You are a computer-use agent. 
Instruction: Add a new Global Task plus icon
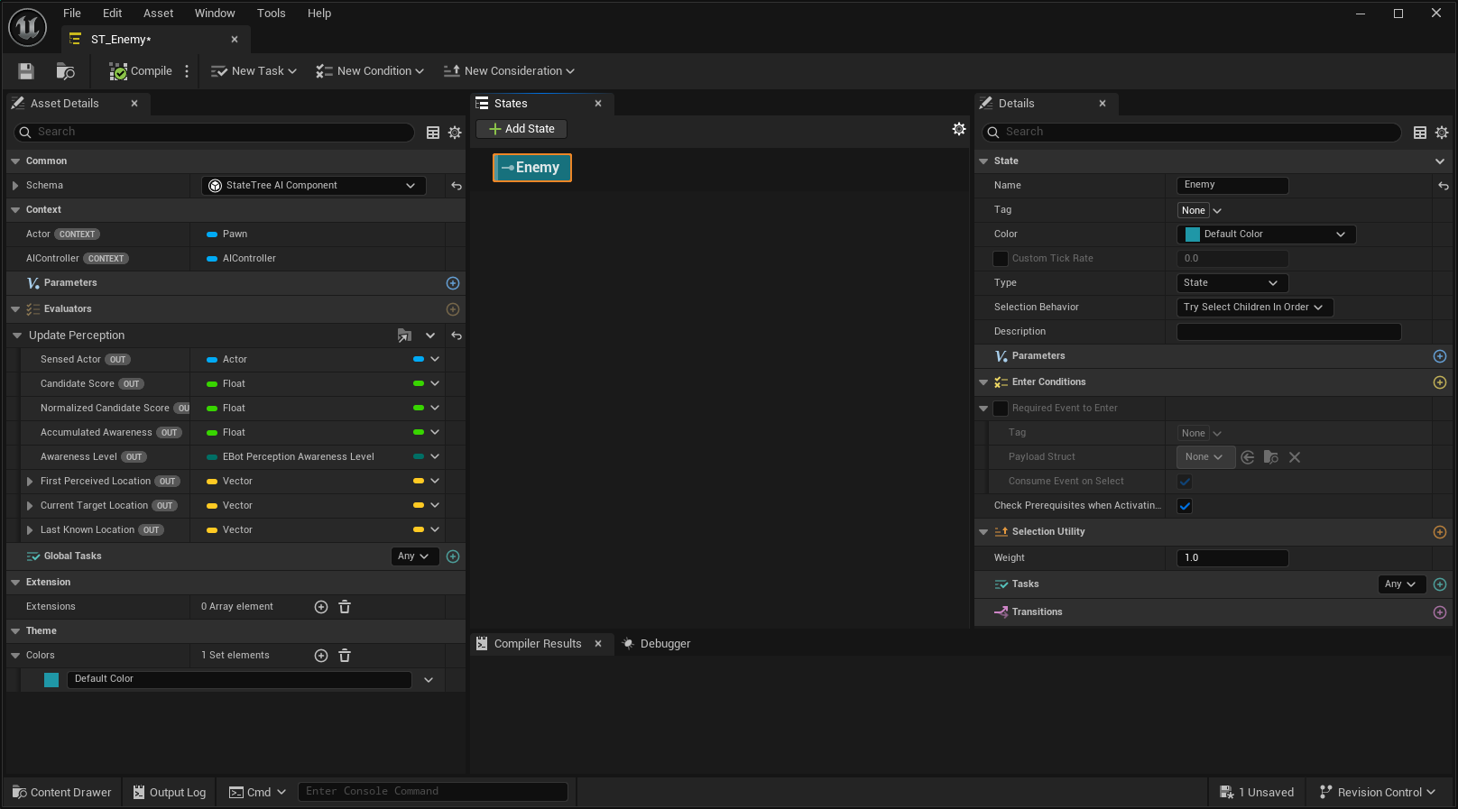pos(453,556)
